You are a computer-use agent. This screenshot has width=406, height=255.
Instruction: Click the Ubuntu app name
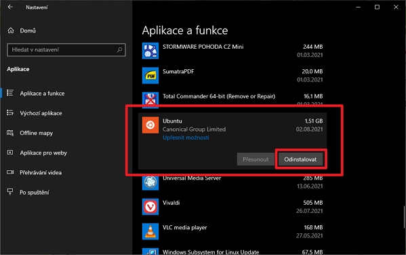point(172,121)
